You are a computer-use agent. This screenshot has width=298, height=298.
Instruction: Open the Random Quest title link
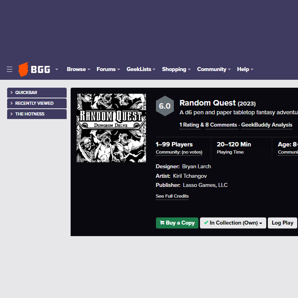point(208,103)
